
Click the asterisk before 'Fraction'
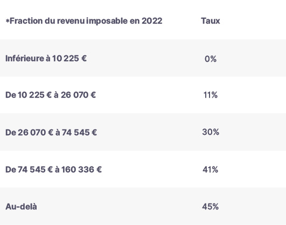(8, 21)
